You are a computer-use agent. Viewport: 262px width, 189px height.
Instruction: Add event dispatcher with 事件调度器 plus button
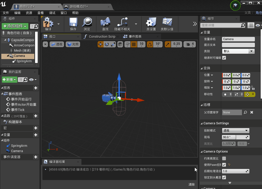[x=36, y=157]
